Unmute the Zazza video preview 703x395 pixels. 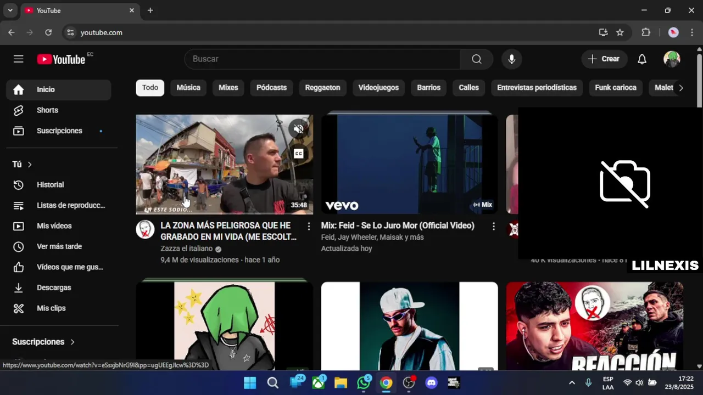pyautogui.click(x=298, y=129)
